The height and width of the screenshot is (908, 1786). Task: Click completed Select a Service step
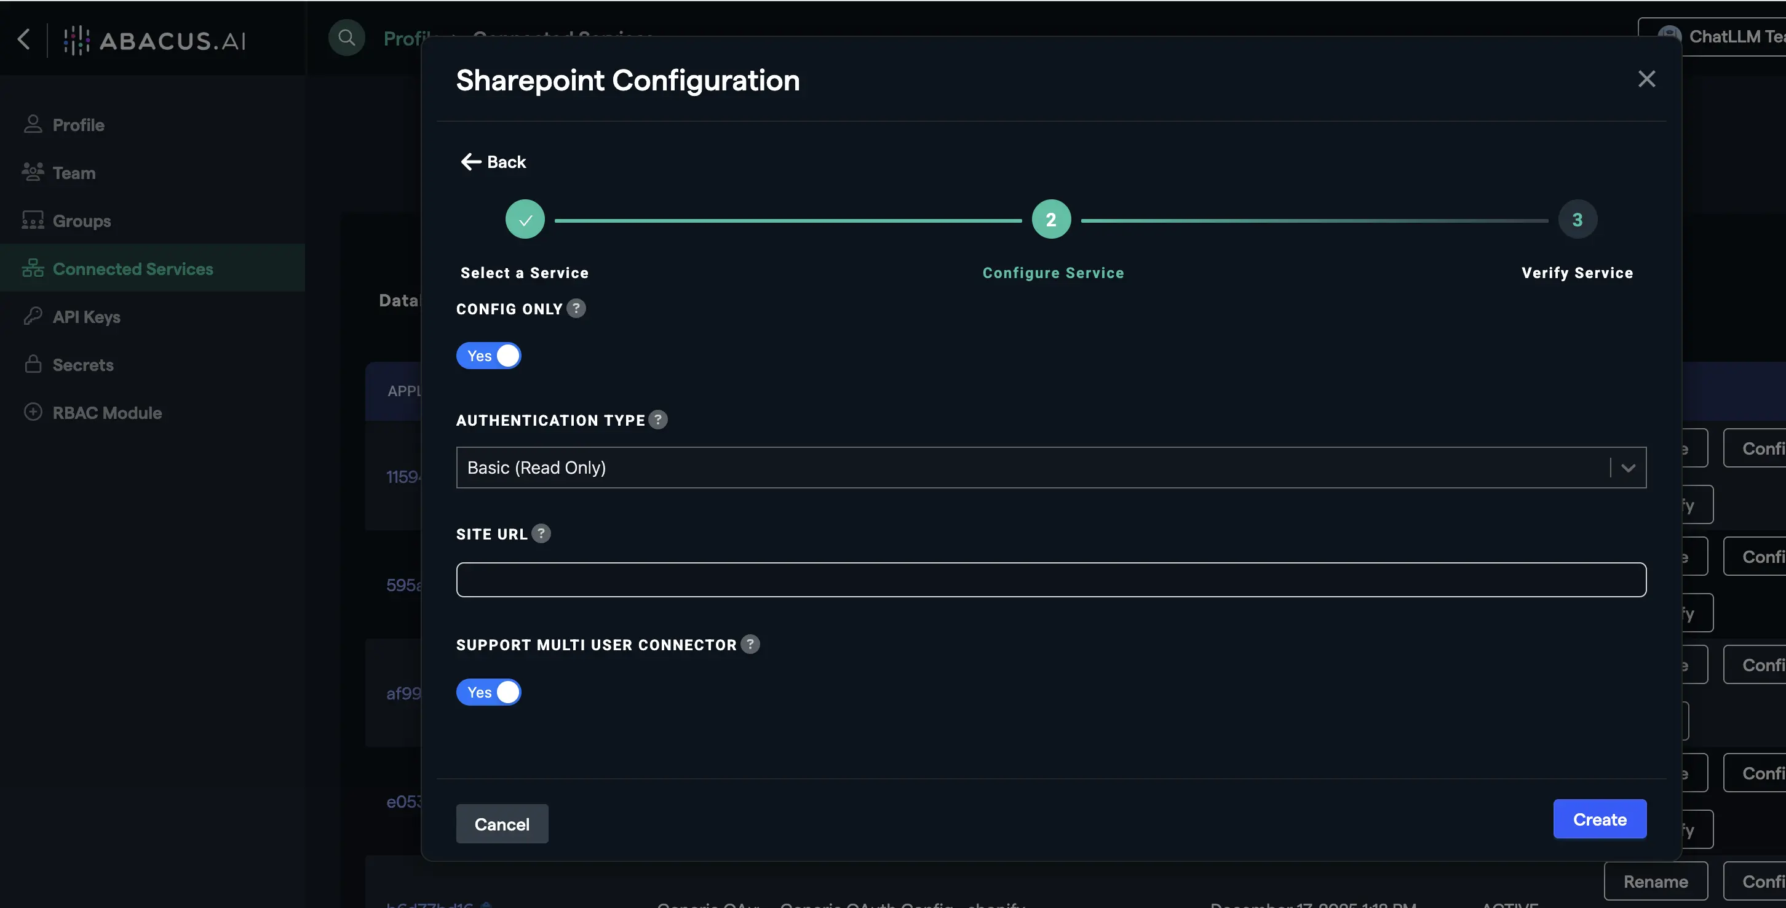click(x=525, y=220)
